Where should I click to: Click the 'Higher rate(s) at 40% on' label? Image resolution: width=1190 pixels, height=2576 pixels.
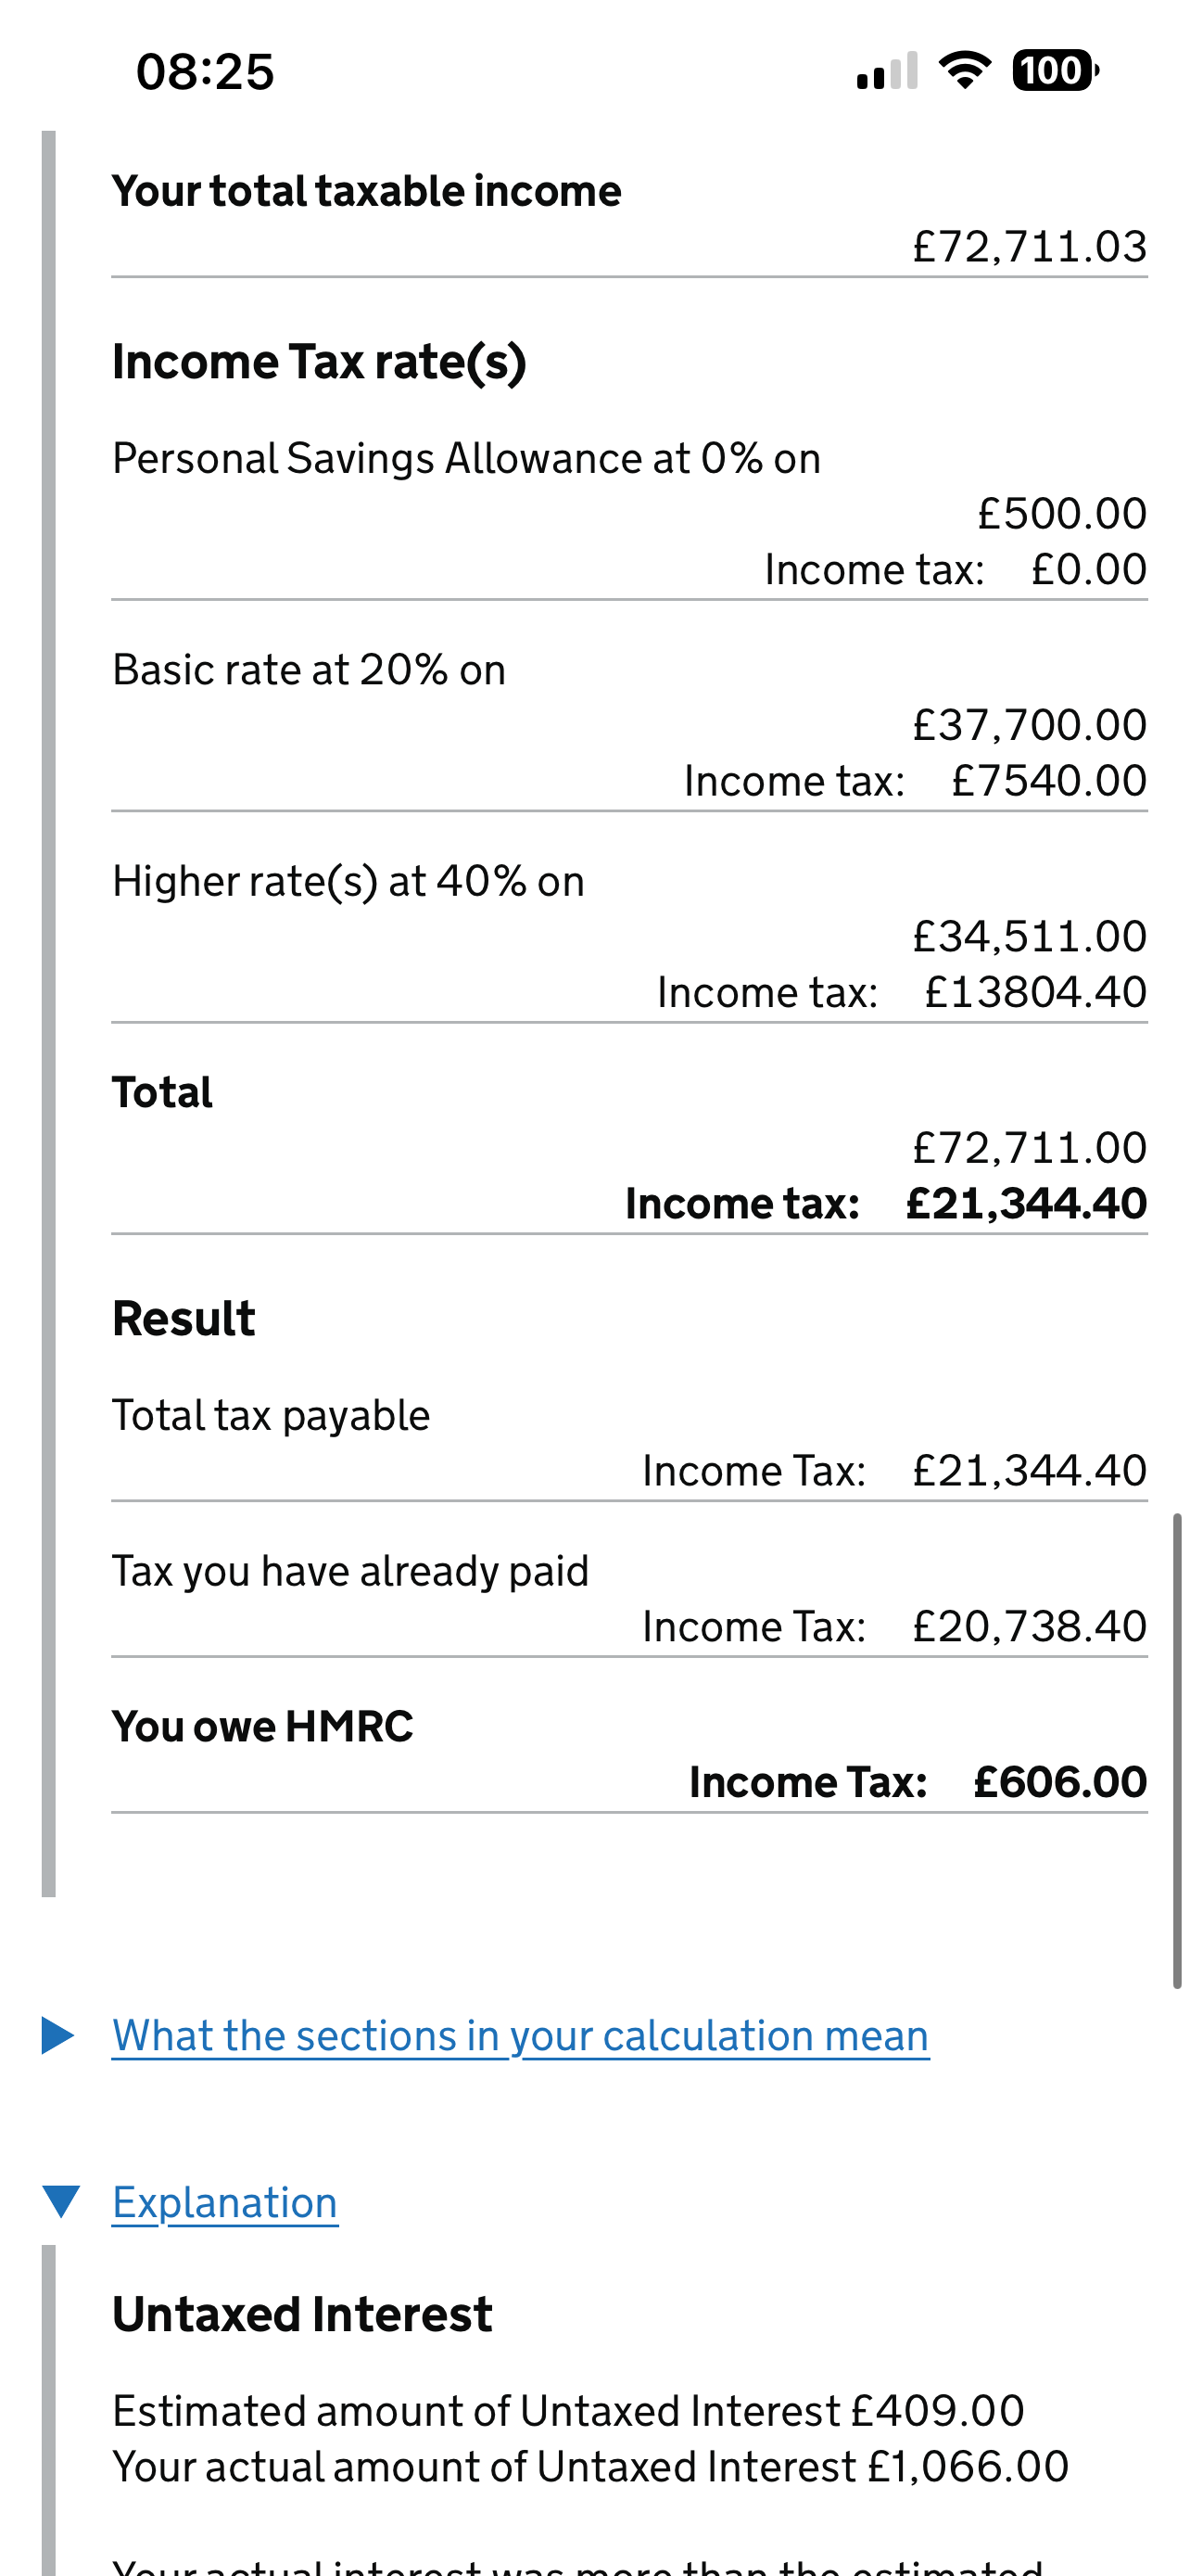point(348,882)
